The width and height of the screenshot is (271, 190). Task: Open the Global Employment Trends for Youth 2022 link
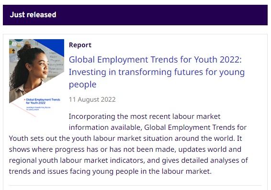pyautogui.click(x=157, y=72)
